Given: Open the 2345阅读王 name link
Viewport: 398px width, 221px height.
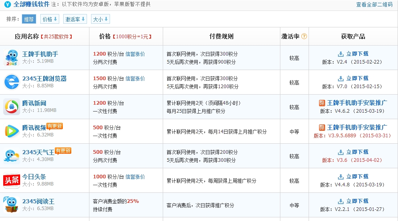Looking at the screenshot, I should 38,201.
